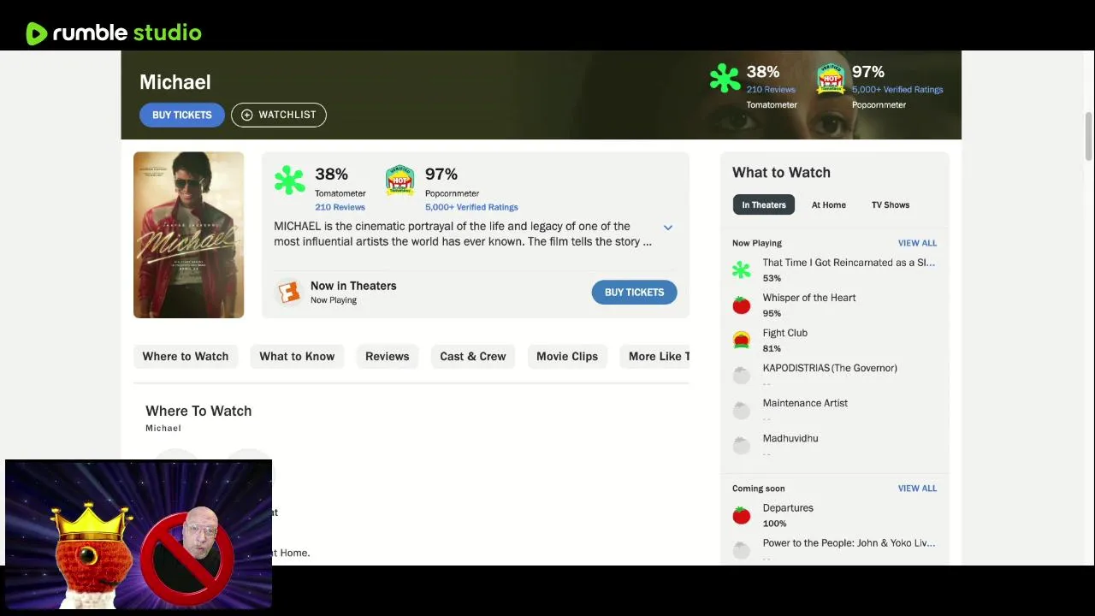Jump to the Cast & Crew section
Screen dimensions: 1095x616
pyautogui.click(x=473, y=356)
